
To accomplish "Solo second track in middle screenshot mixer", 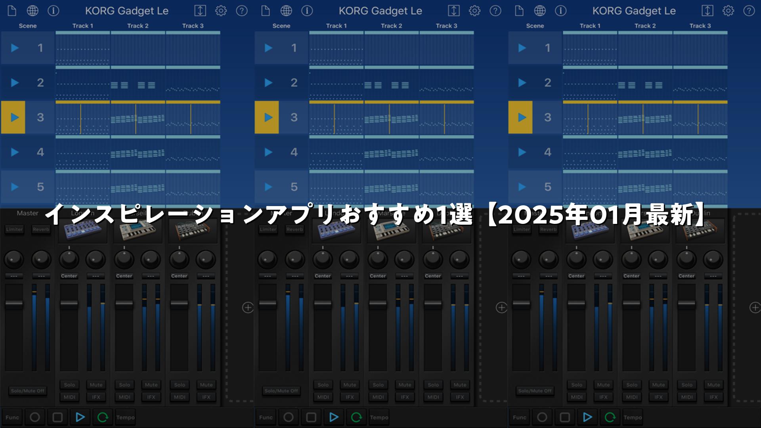I will click(x=378, y=385).
